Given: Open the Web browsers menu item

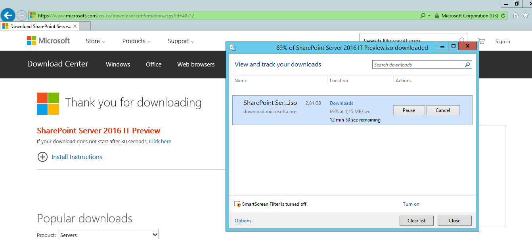Looking at the screenshot, I should pyautogui.click(x=196, y=64).
